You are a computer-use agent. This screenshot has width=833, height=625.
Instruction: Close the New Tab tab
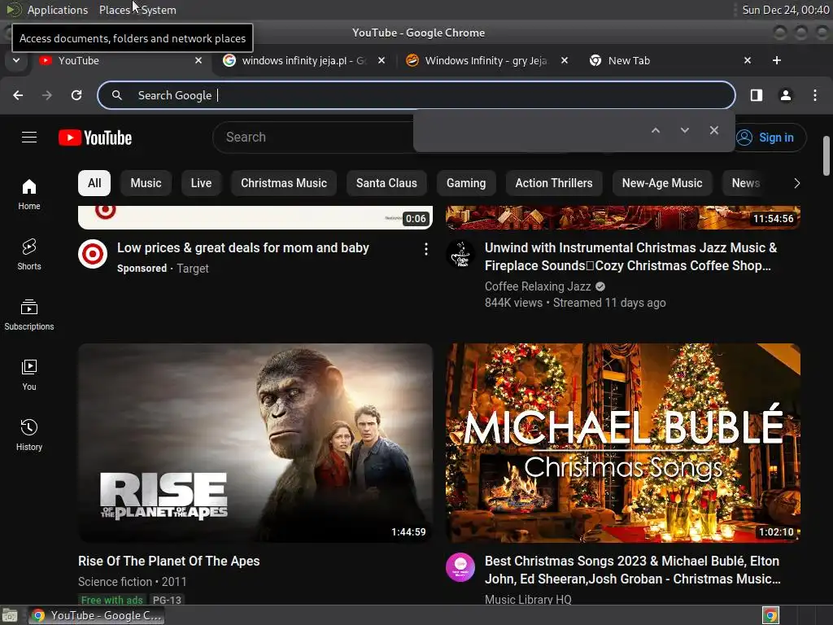748,60
